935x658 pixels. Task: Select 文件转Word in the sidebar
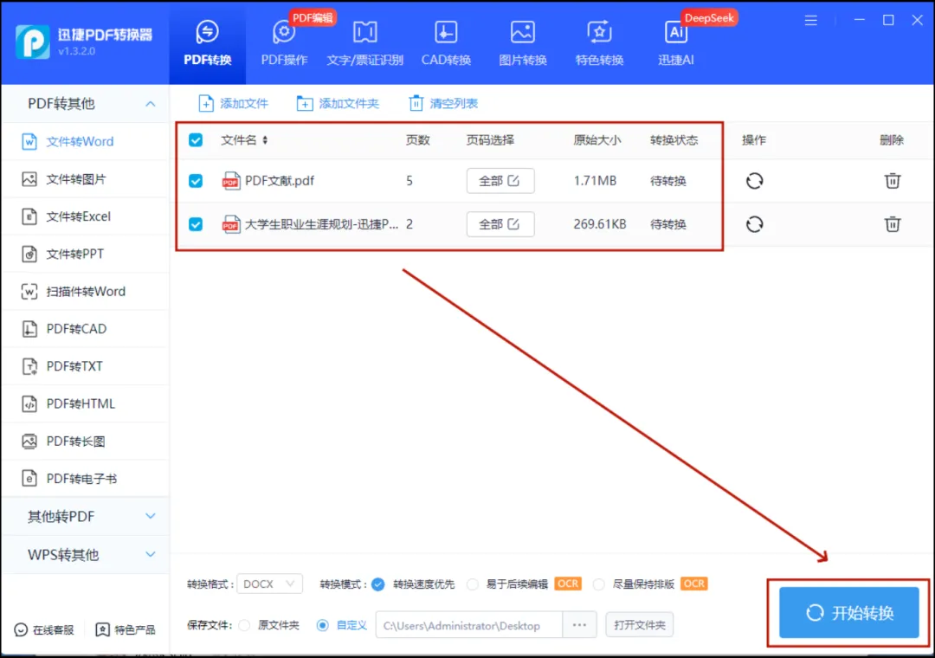click(87, 141)
